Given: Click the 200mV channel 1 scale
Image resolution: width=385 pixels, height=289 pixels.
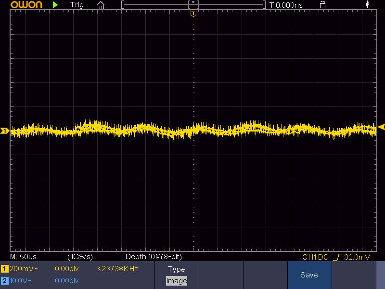Looking at the screenshot, I should tap(25, 269).
